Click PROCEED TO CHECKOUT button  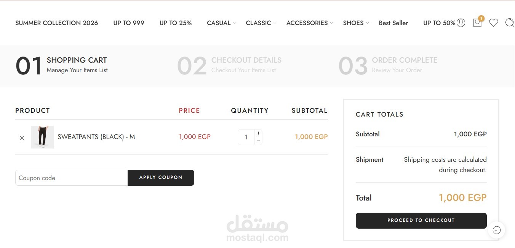pyautogui.click(x=421, y=220)
